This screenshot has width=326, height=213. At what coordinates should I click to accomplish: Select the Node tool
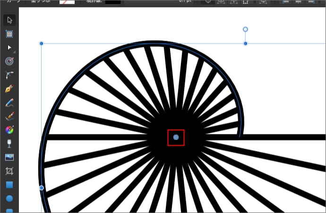point(9,47)
